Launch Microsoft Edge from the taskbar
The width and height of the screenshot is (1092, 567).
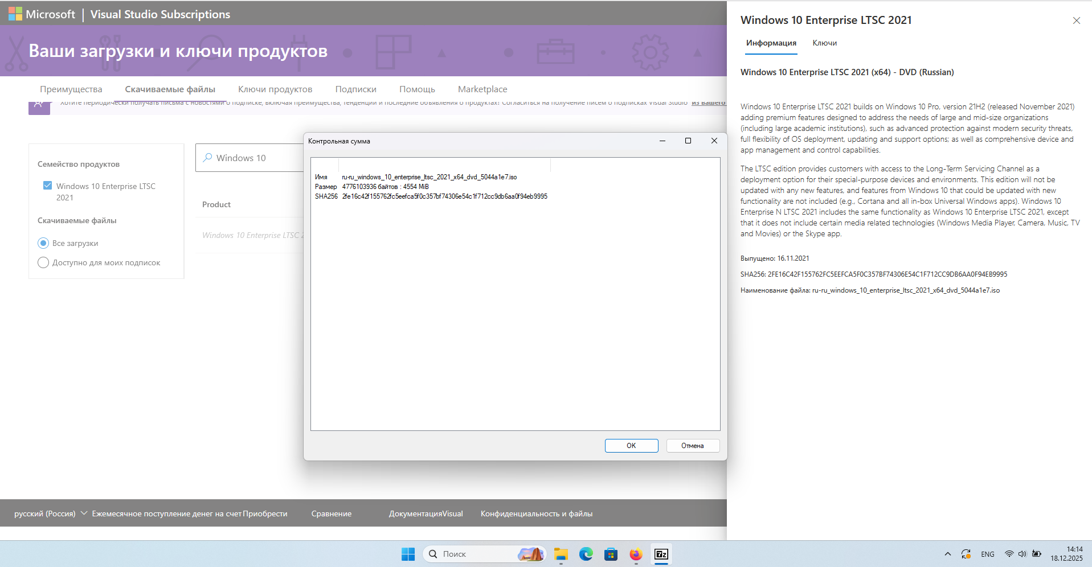586,554
